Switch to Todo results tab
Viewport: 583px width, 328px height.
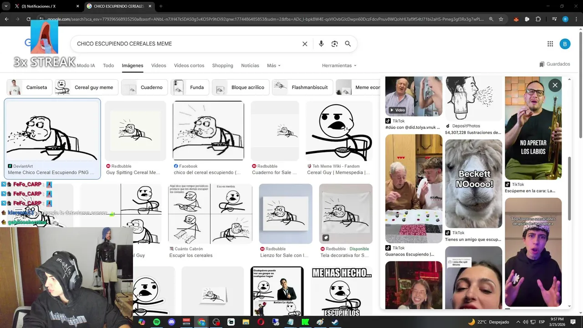[108, 66]
